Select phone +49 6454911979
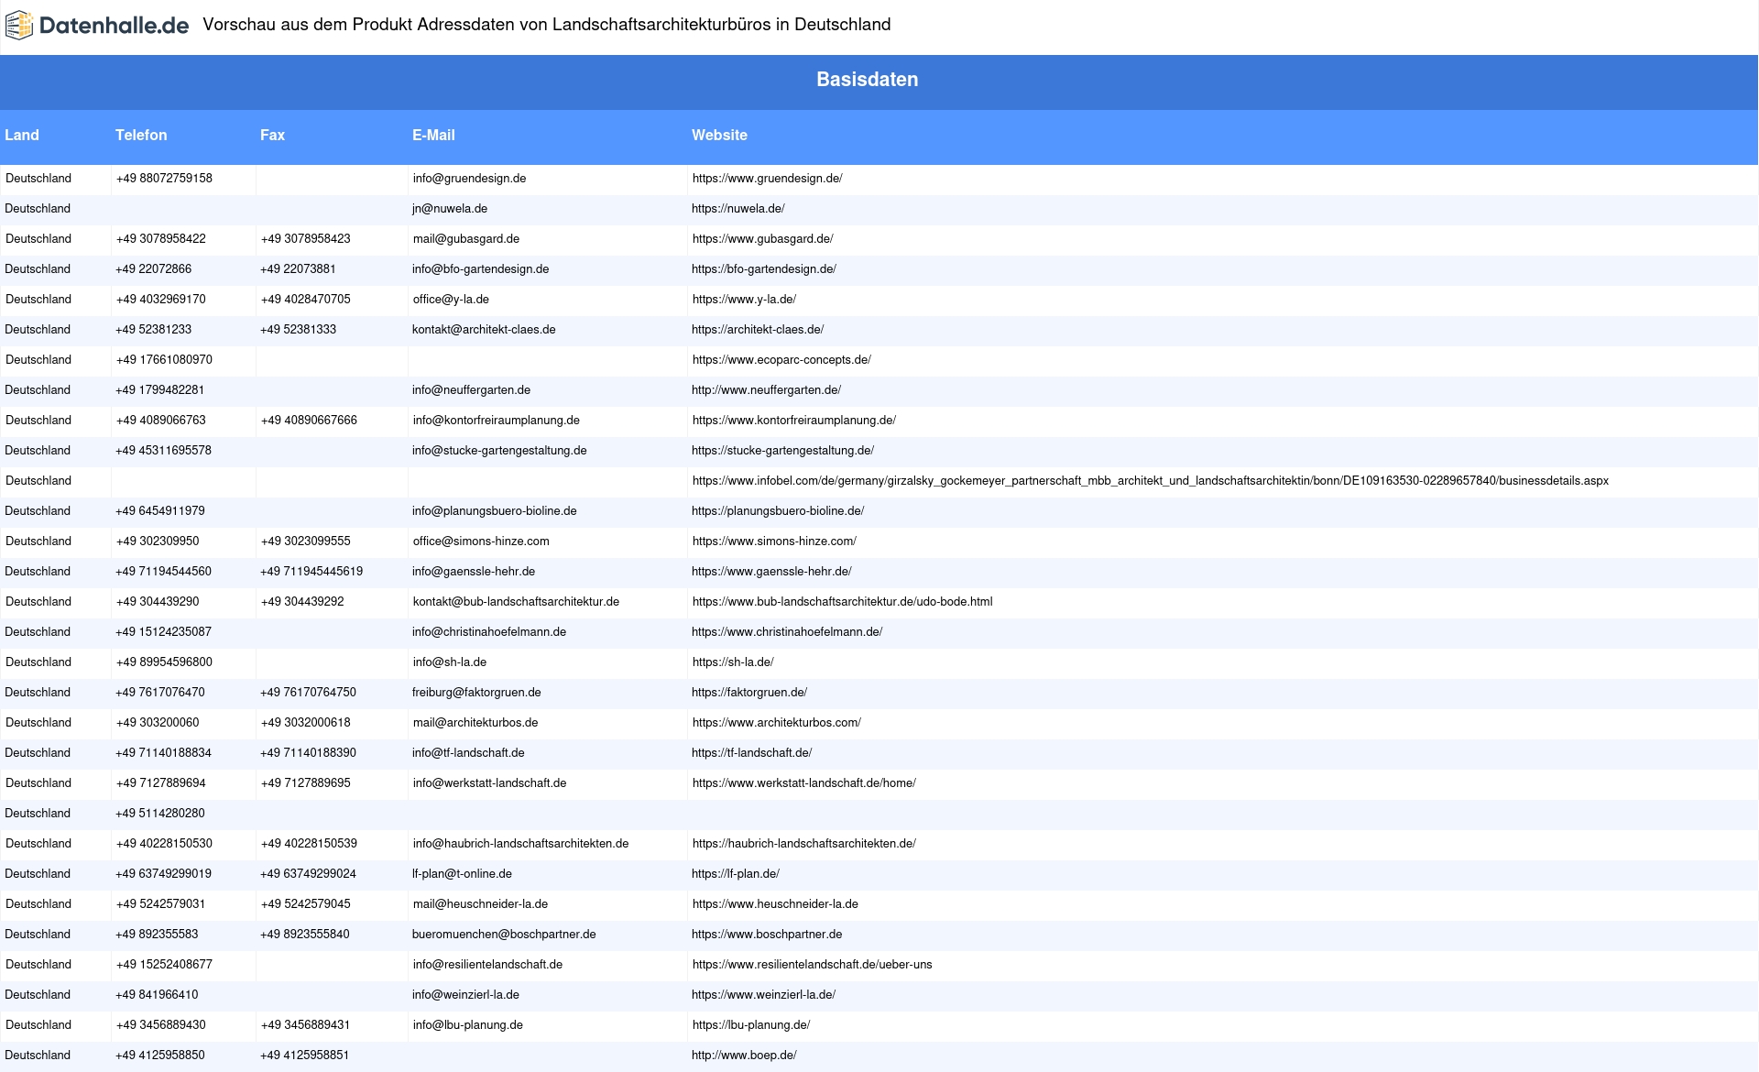 160,511
